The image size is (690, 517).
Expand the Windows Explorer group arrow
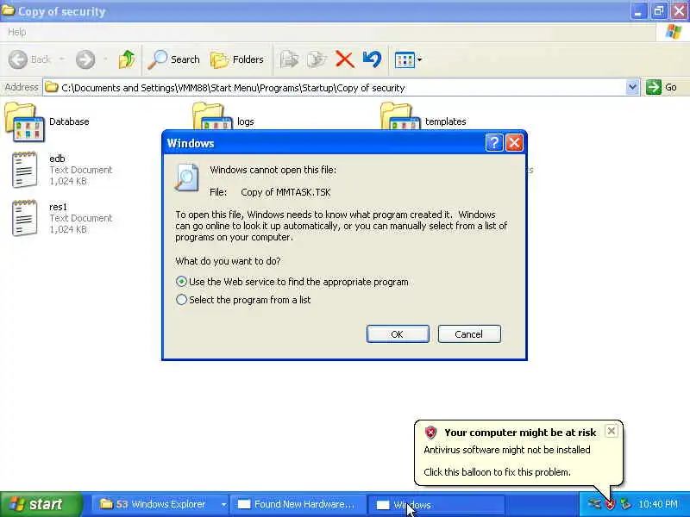[x=223, y=504]
